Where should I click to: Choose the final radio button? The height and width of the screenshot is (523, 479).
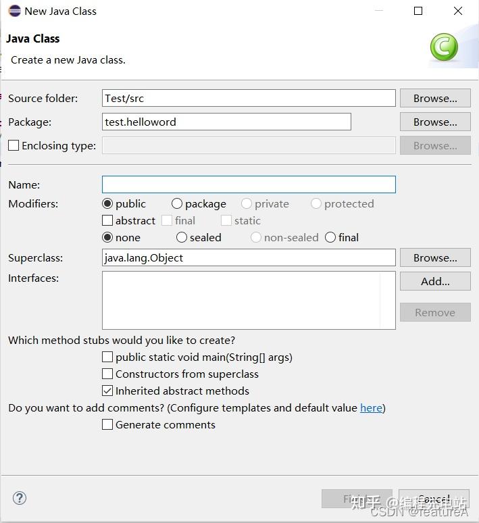[330, 237]
